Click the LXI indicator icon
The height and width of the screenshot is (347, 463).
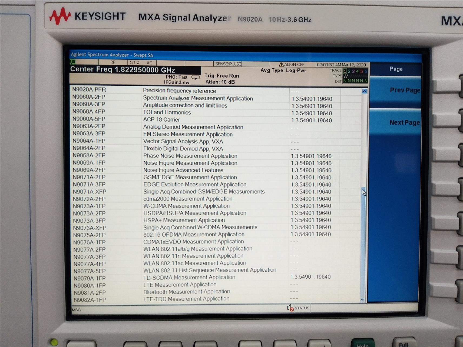pos(73,62)
